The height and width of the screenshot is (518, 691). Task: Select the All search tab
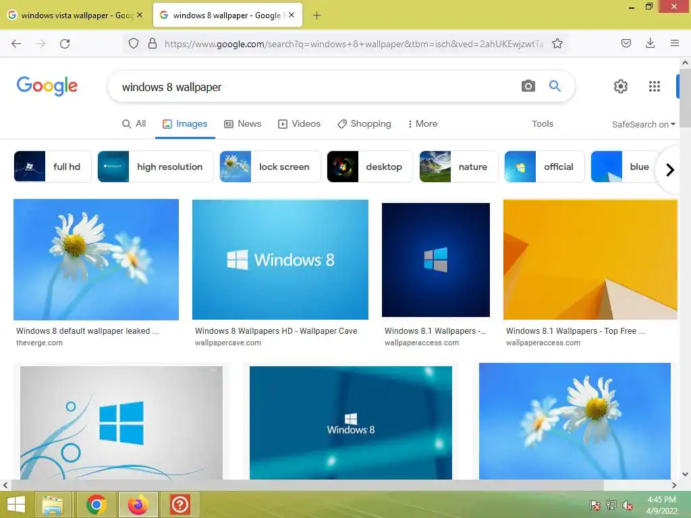point(134,124)
